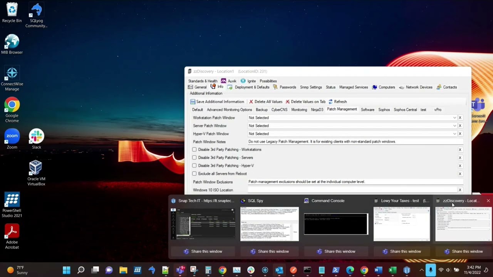Image resolution: width=493 pixels, height=277 pixels.
Task: Refresh the additional information
Action: point(337,102)
